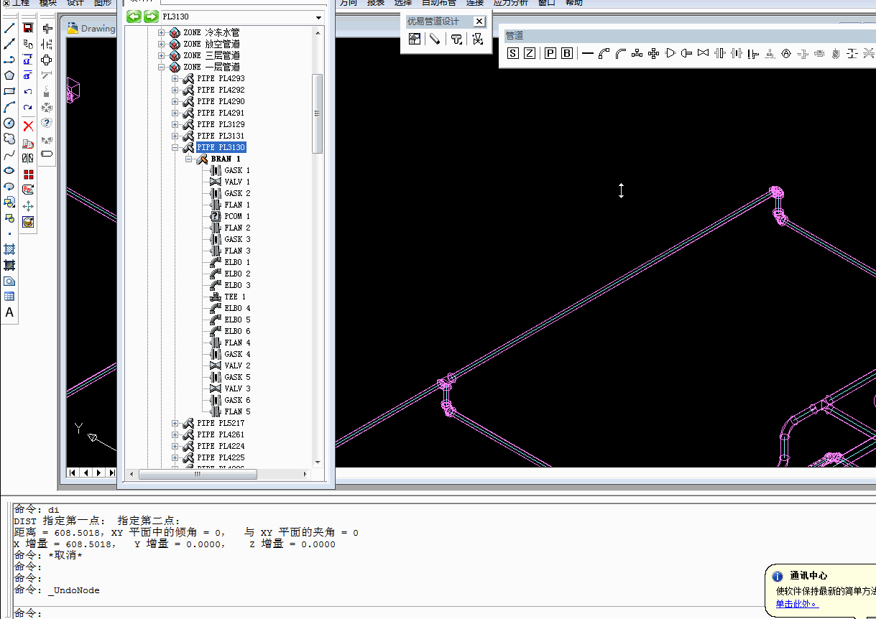This screenshot has width=876, height=619.
Task: Expand ZONE 放空管道 node
Action: pos(162,44)
